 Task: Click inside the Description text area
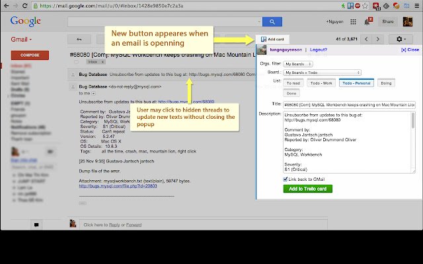tap(347, 143)
